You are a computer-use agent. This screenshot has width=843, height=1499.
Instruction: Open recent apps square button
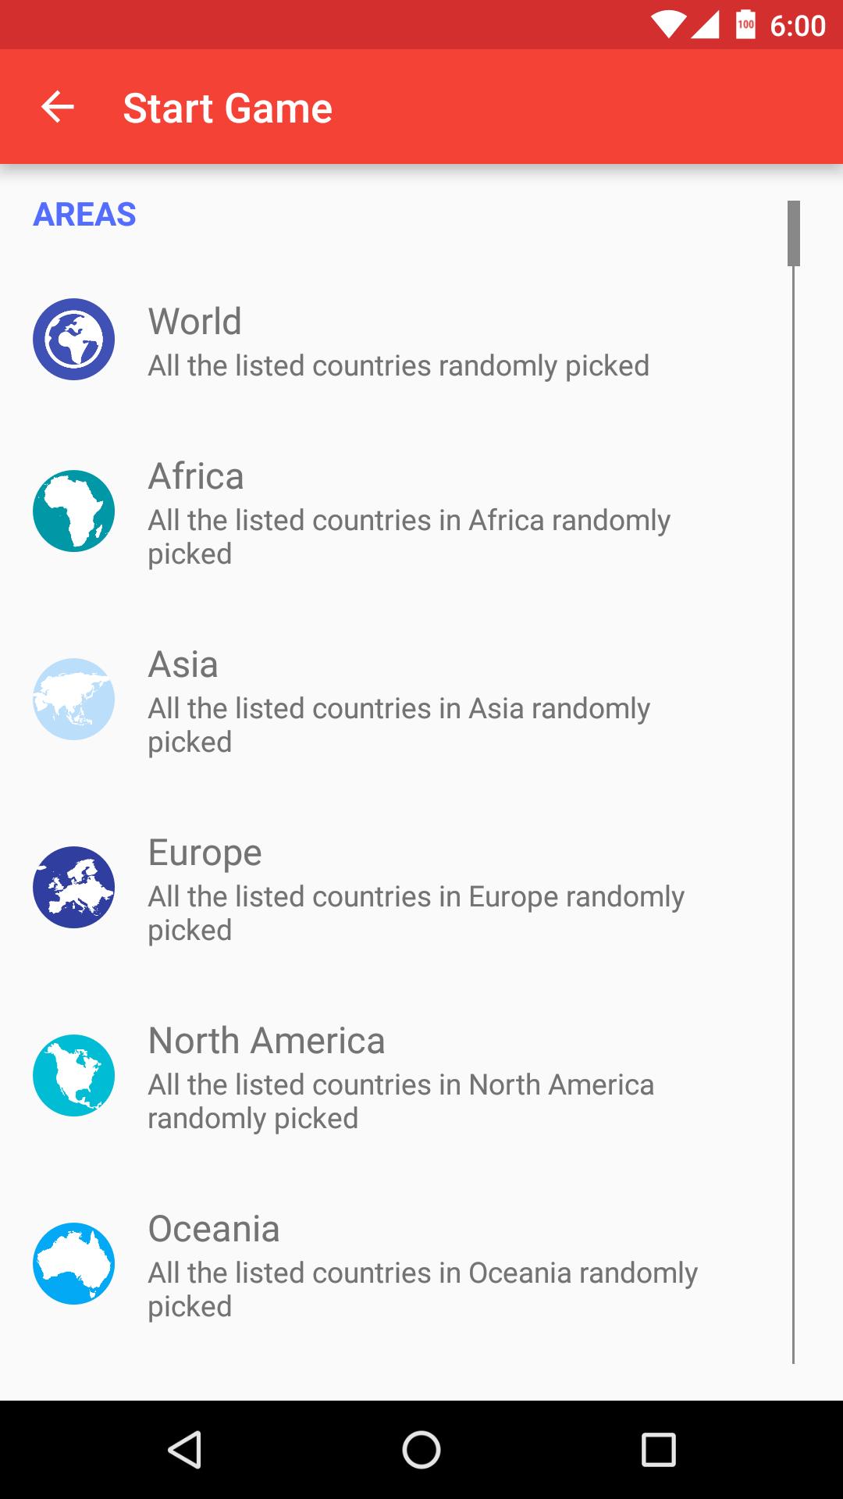658,1450
